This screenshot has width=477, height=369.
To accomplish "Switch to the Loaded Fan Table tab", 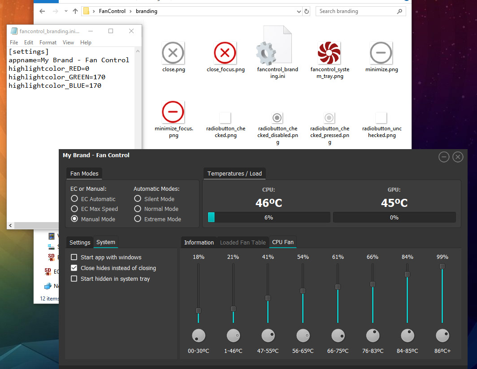I will pyautogui.click(x=243, y=242).
